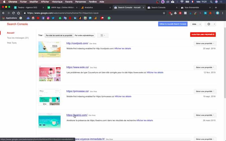Click the red Pinterest-style extension icon

(x=180, y=13)
